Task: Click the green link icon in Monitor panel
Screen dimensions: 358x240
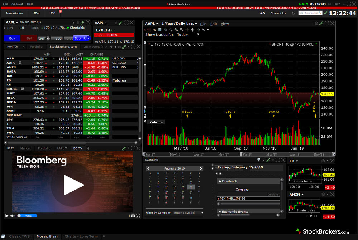Action: 124,47
